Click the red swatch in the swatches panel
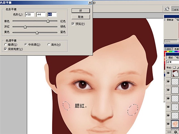The width and height of the screenshot is (179, 134). 165,51
